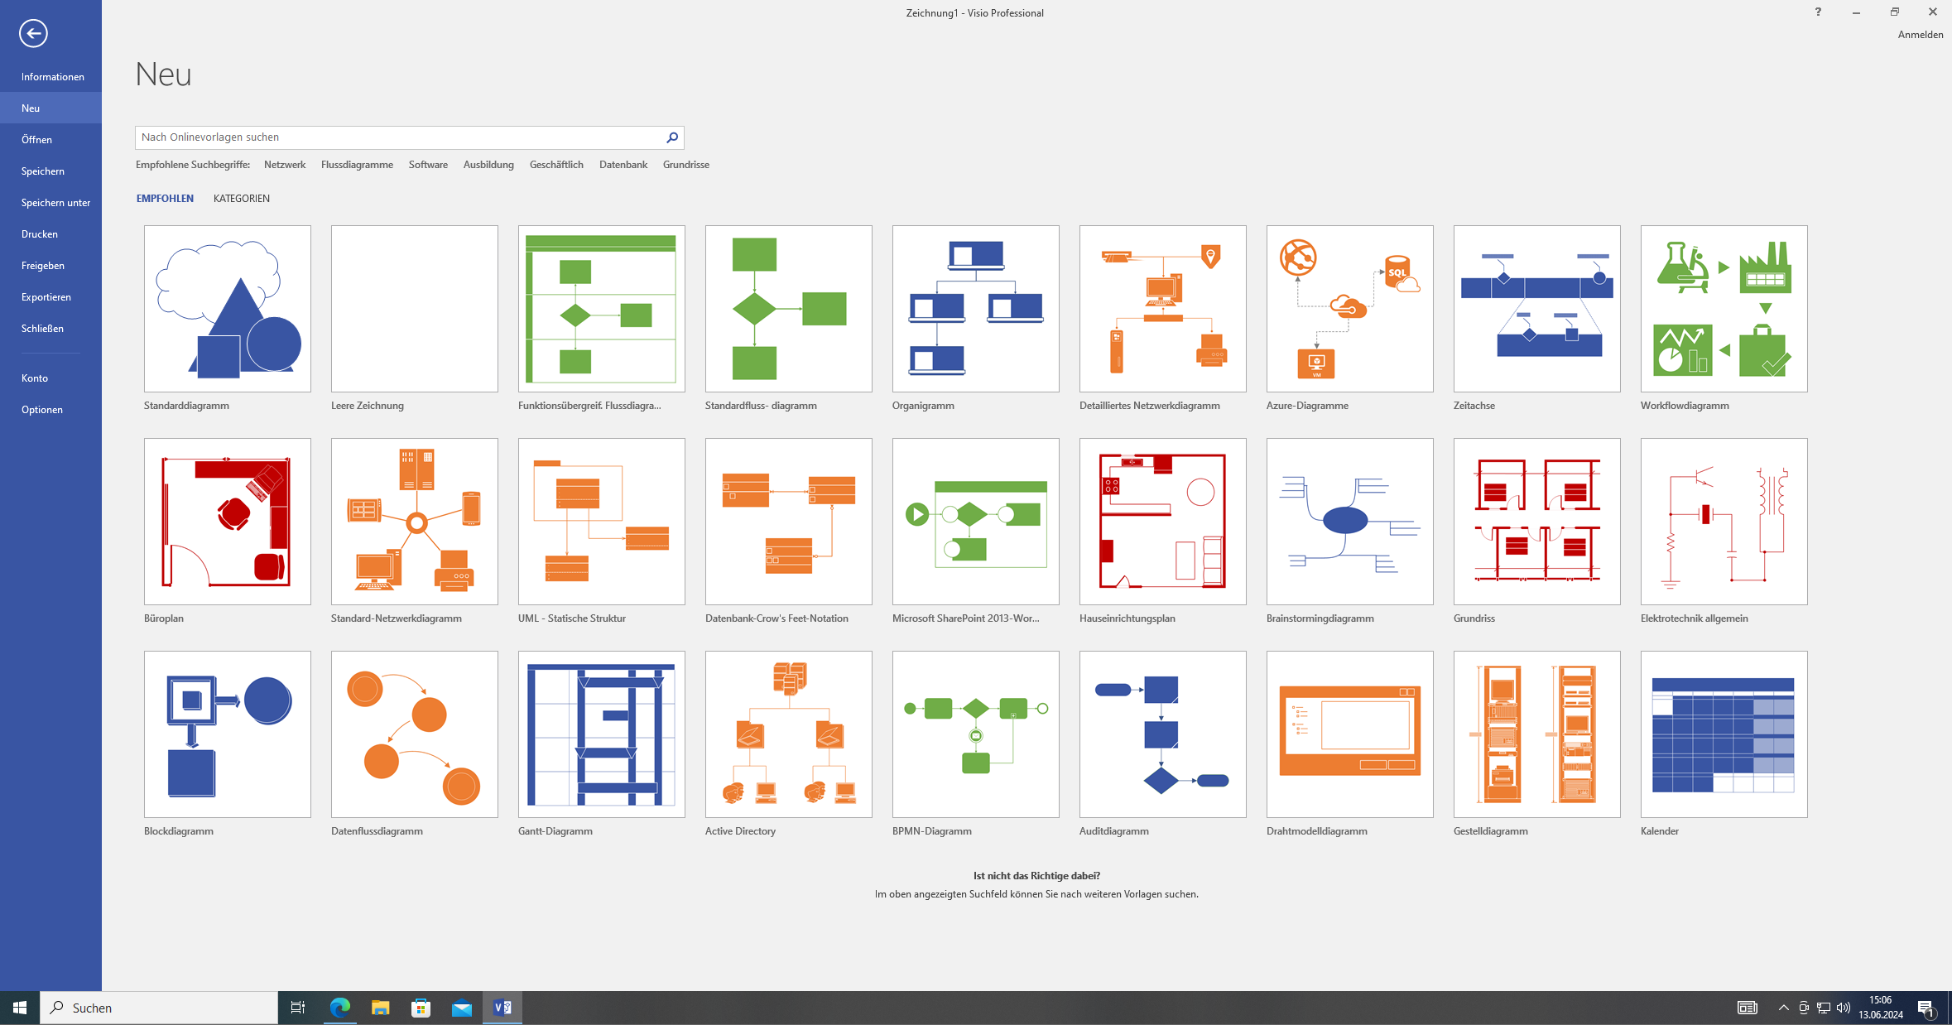Click the taskbar Suchen search box
Viewport: 1952px width, 1025px height.
pos(159,1008)
